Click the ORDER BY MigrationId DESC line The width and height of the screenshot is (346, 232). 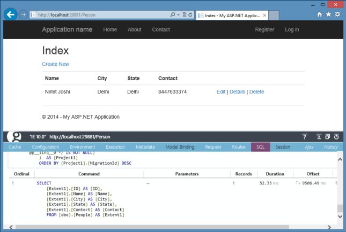[85, 163]
